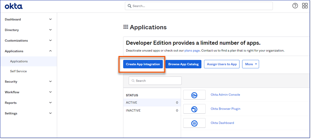Open the help question mark icon
The height and width of the screenshot is (139, 311).
[295, 6]
